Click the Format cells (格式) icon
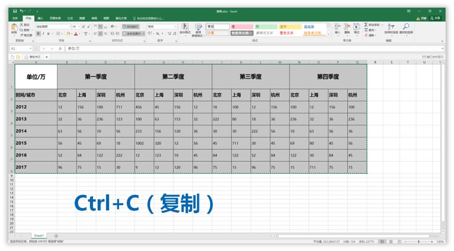454x251 pixels. [x=357, y=26]
